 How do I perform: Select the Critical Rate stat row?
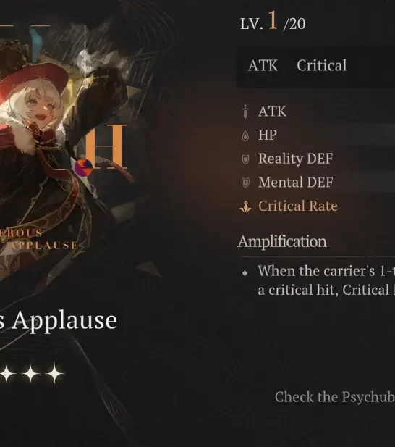pos(318,206)
